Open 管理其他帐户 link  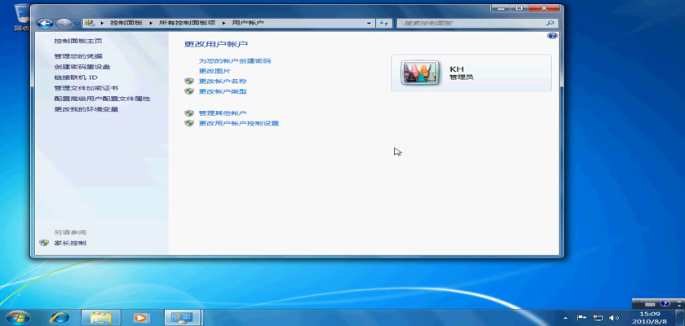pos(223,113)
